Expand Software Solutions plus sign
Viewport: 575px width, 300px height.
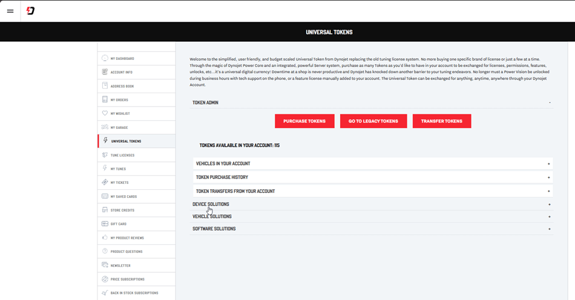click(550, 229)
